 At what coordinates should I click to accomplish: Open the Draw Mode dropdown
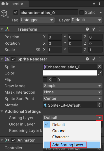coord(73,86)
